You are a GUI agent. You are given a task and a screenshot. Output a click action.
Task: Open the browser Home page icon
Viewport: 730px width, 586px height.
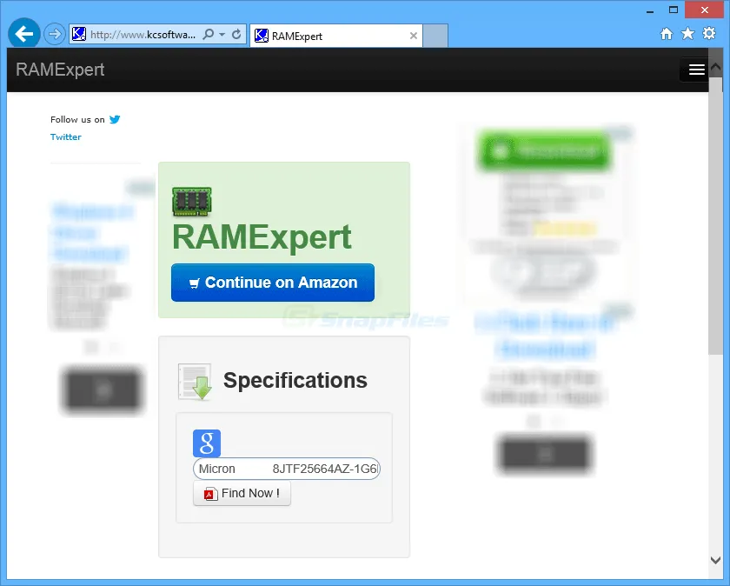point(667,34)
